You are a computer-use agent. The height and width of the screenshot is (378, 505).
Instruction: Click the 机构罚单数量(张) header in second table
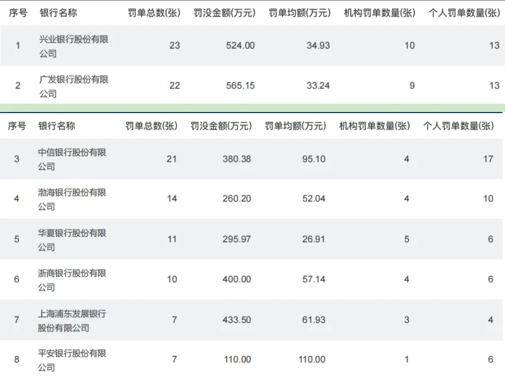[x=375, y=126]
